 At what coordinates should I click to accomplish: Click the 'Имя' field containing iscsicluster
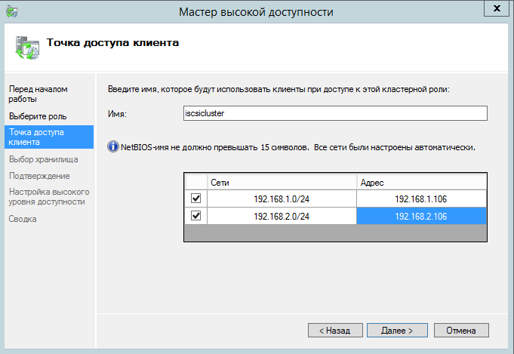click(x=334, y=113)
